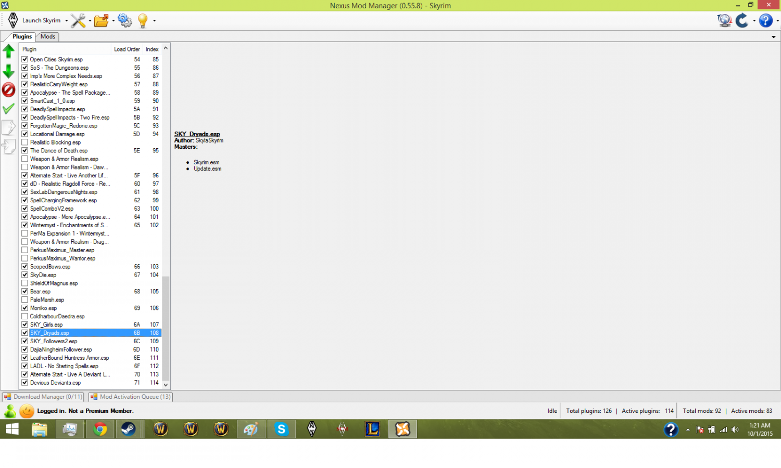Image resolution: width=781 pixels, height=468 pixels.
Task: Open the folder icon dropdown arrow
Action: click(114, 21)
